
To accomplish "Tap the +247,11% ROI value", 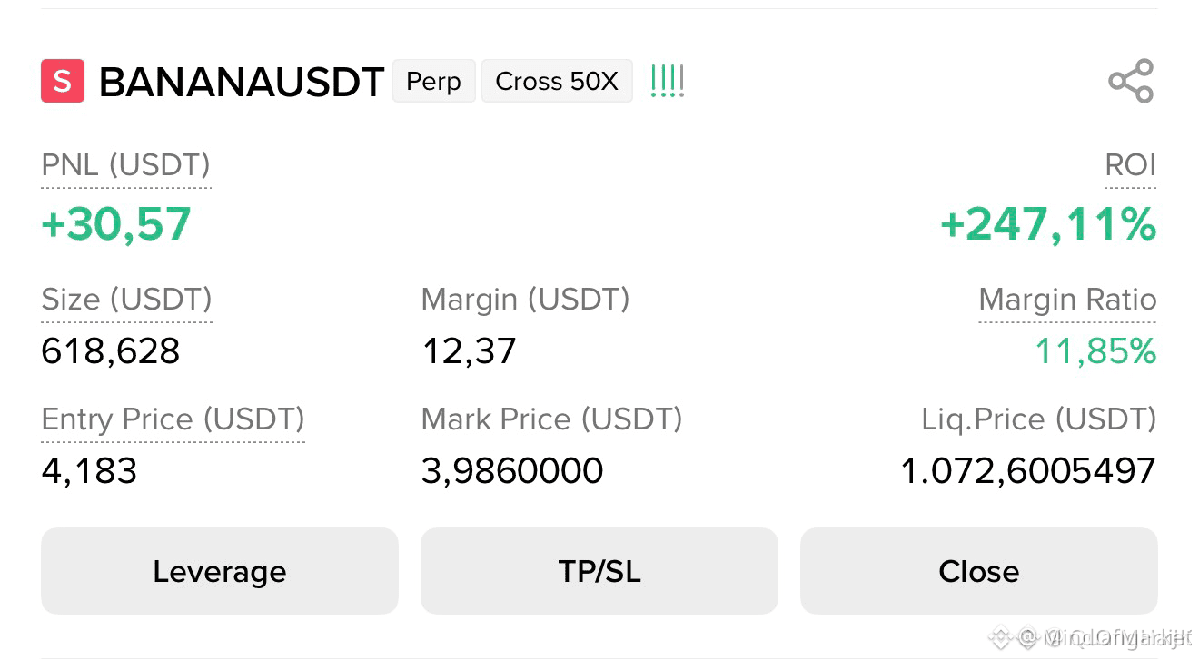I will 1048,224.
